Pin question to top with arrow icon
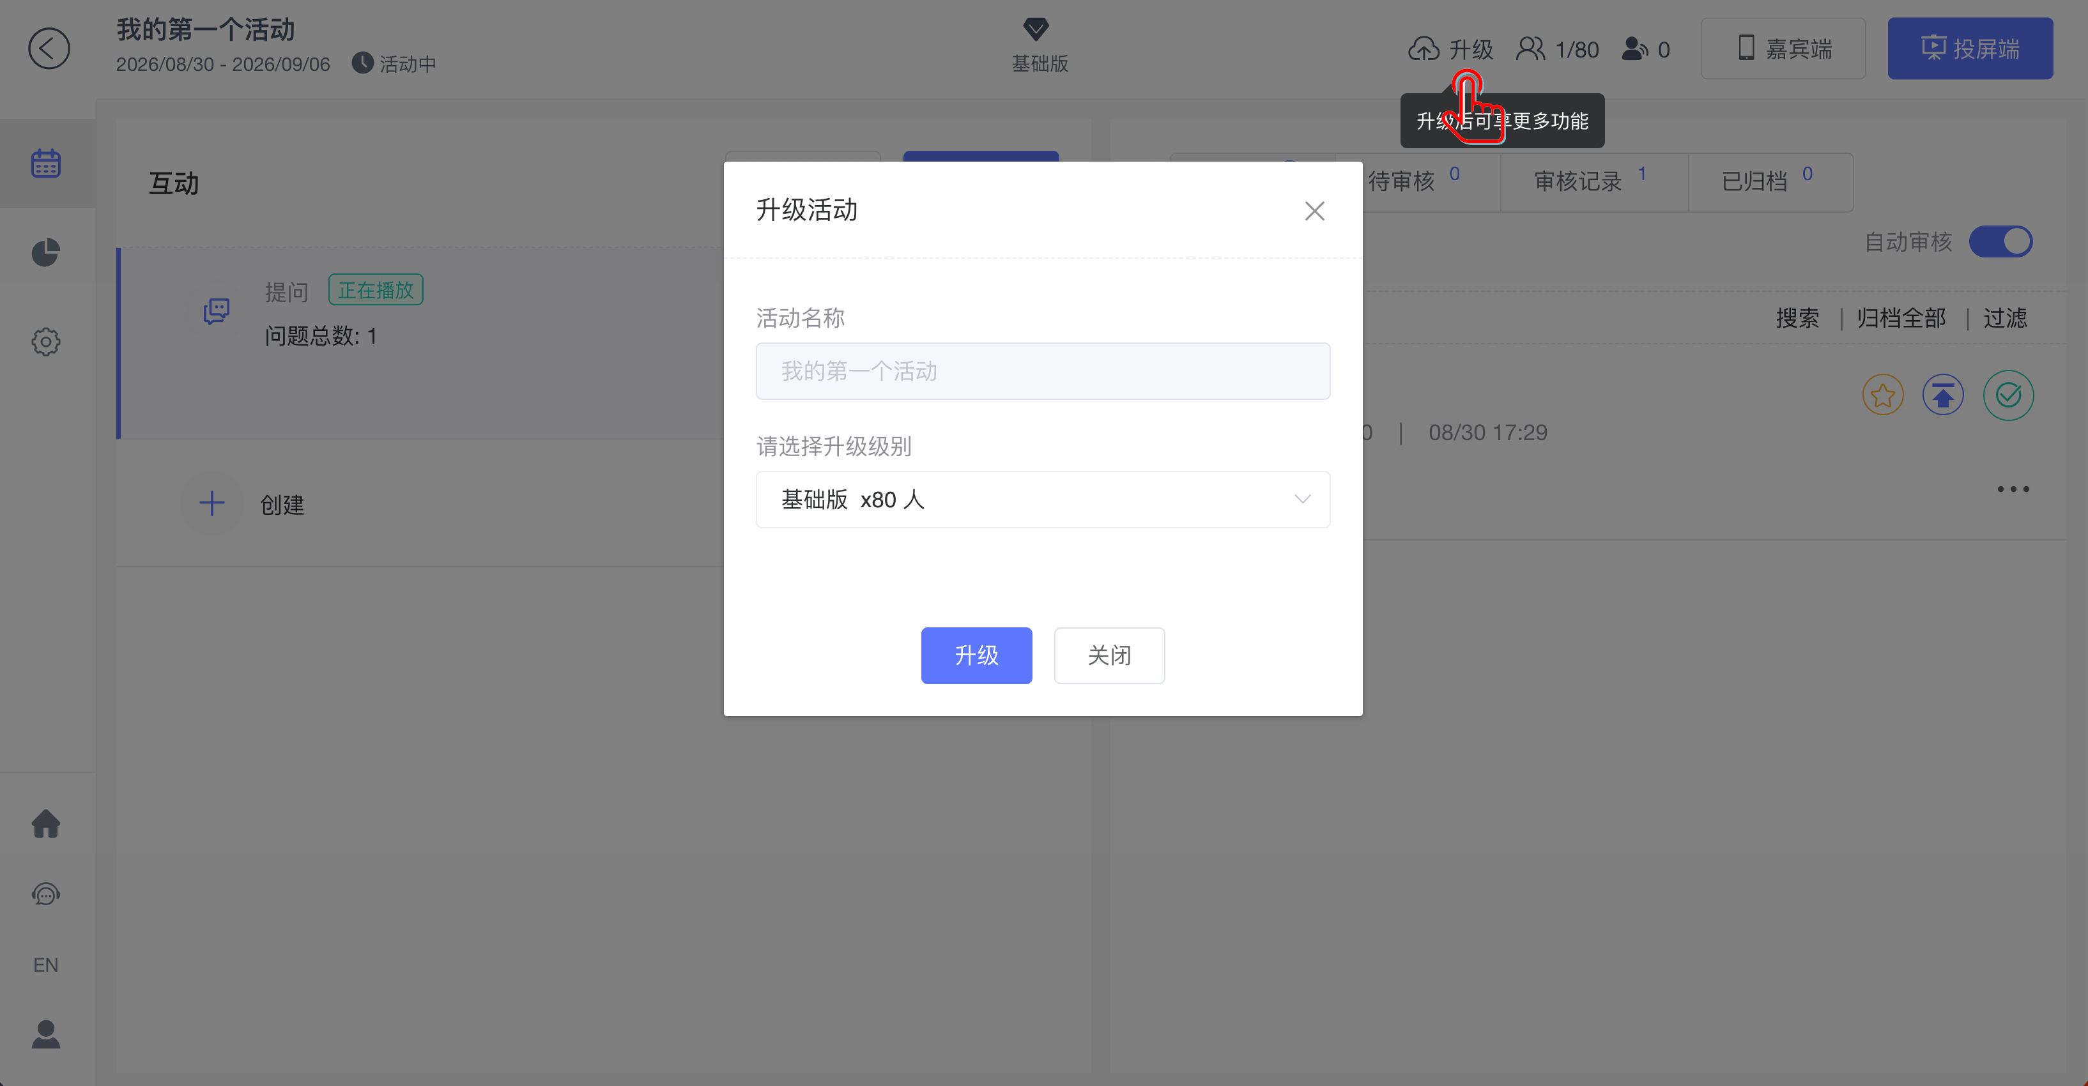The width and height of the screenshot is (2088, 1086). coord(1943,395)
